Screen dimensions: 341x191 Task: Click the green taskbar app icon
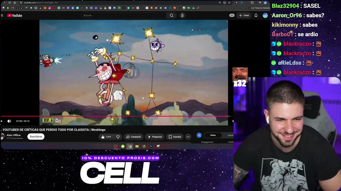(x=123, y=146)
